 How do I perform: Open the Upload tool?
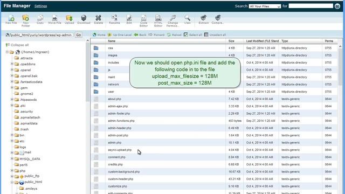click(70, 19)
